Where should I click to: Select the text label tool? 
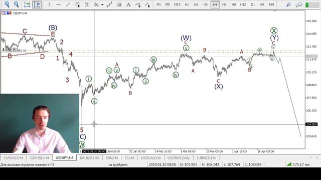(x=87, y=4)
